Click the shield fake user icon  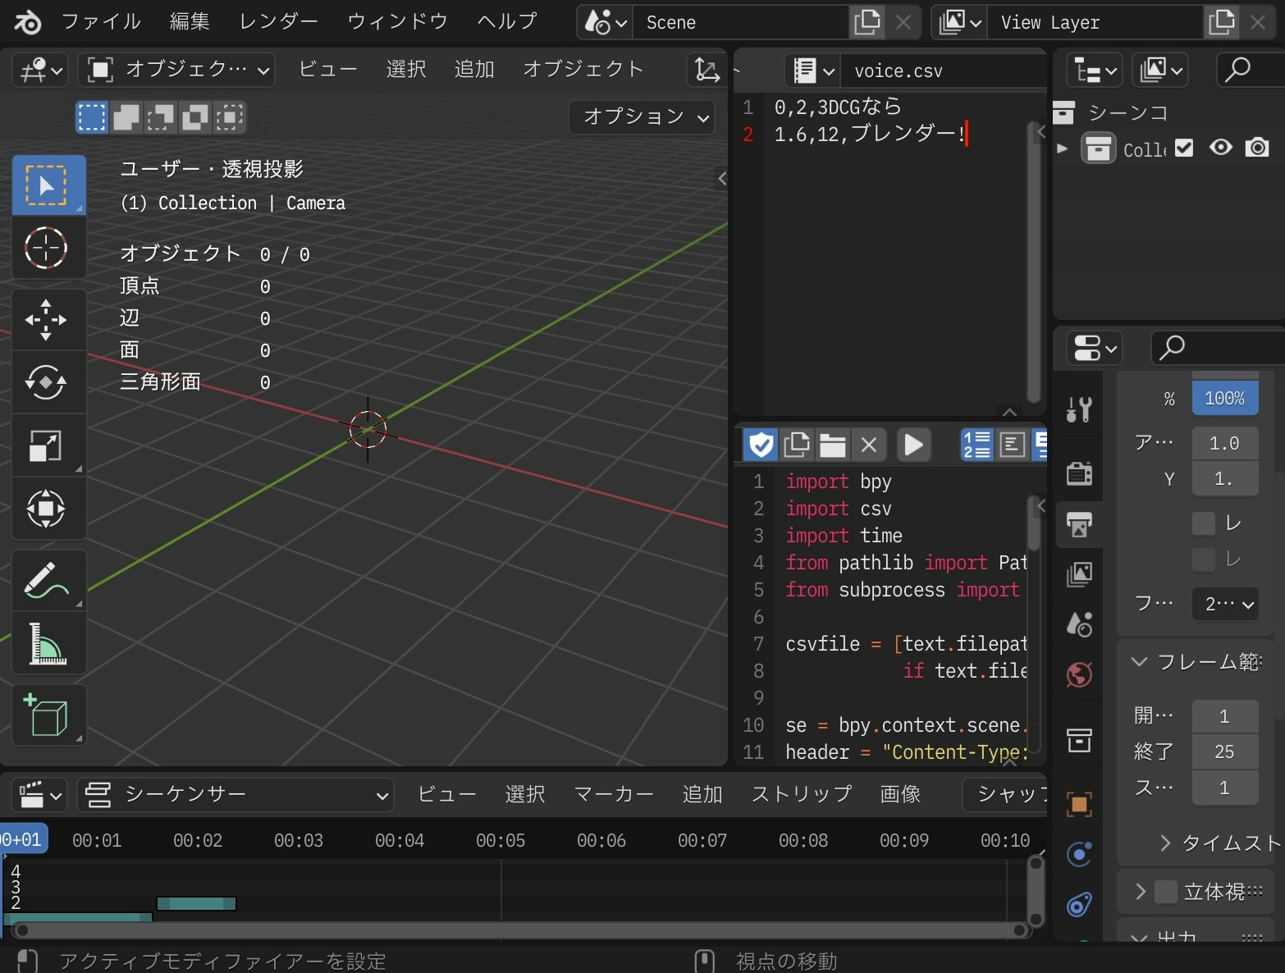pos(761,445)
